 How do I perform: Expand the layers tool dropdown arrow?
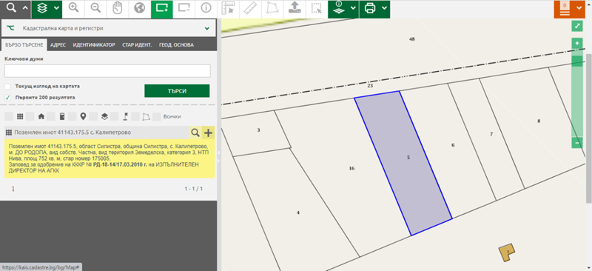(56, 8)
